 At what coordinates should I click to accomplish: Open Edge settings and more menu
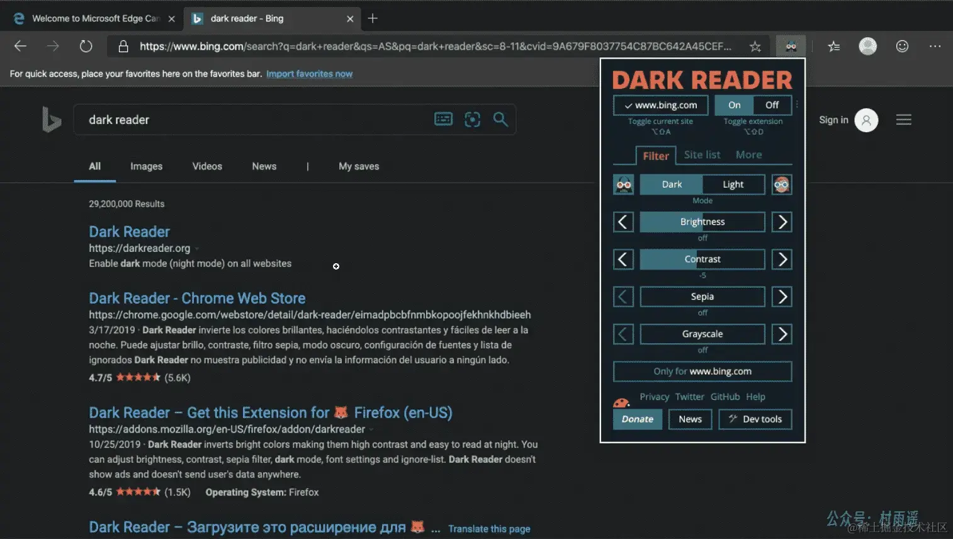click(x=935, y=46)
